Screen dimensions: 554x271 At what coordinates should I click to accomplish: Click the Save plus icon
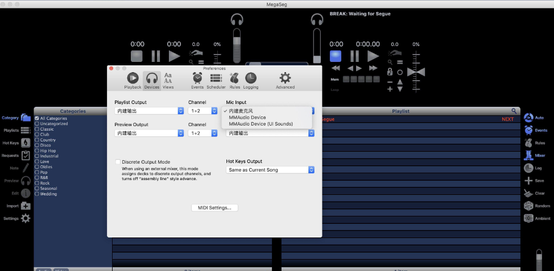click(528, 181)
